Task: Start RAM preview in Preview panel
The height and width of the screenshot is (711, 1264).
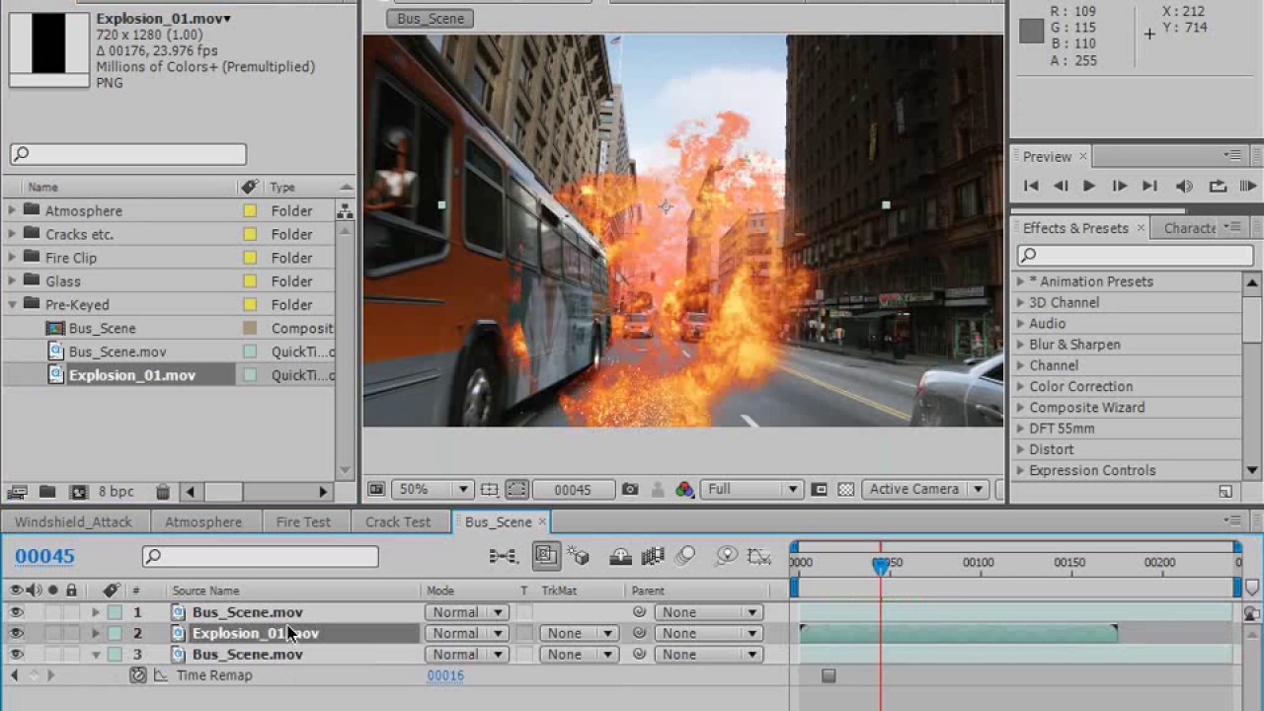Action: (x=1248, y=186)
